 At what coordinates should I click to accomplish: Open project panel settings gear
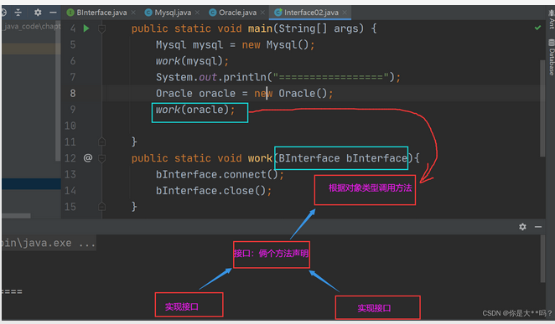click(x=38, y=13)
